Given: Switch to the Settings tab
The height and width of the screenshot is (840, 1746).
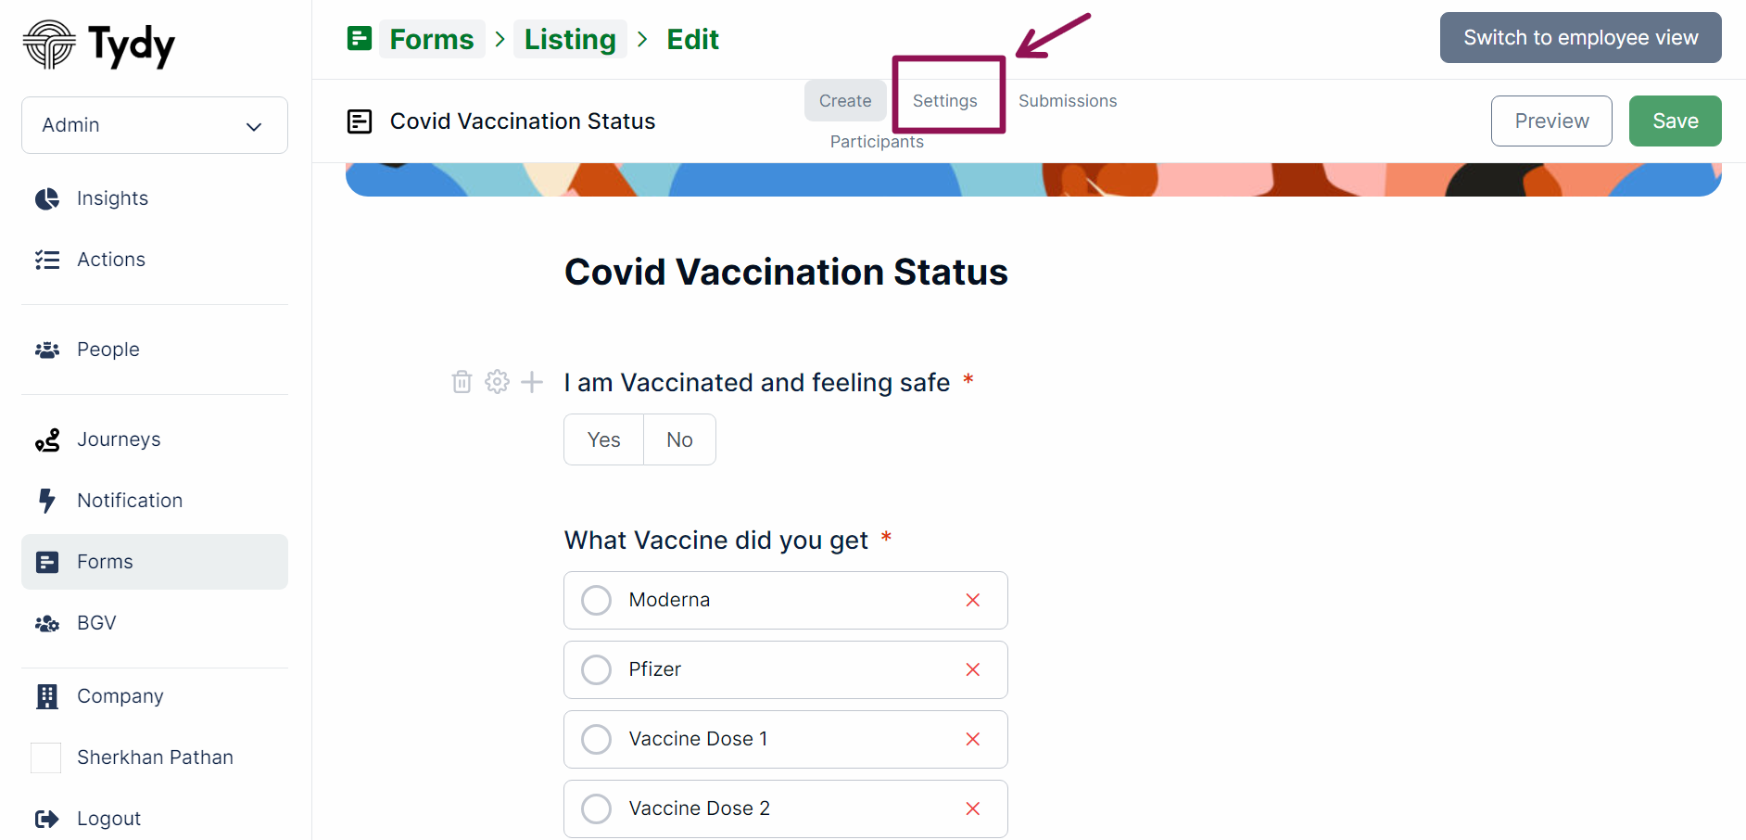Looking at the screenshot, I should pyautogui.click(x=944, y=100).
